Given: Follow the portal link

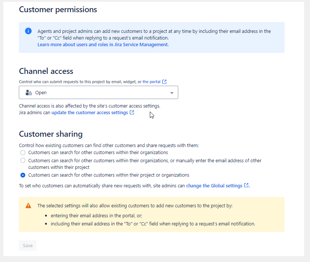Looking at the screenshot, I should (x=151, y=82).
